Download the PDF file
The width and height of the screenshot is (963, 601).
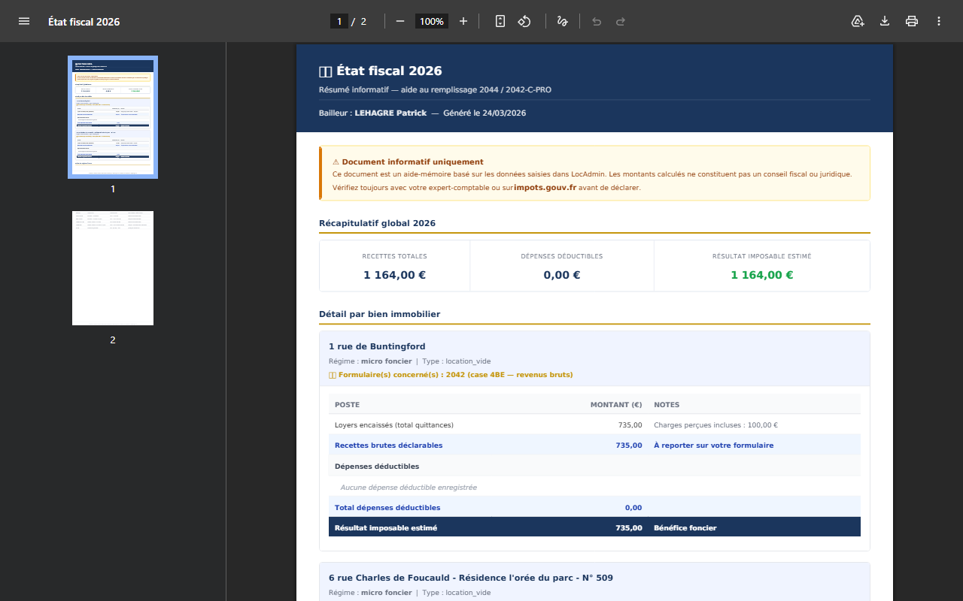pyautogui.click(x=885, y=21)
